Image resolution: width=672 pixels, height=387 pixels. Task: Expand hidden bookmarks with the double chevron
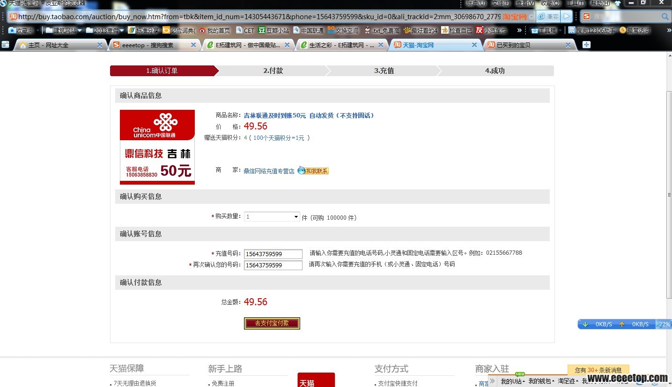tap(519, 30)
